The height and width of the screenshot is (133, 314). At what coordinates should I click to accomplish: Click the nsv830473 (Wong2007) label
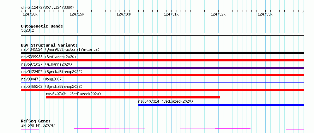tap(42, 79)
